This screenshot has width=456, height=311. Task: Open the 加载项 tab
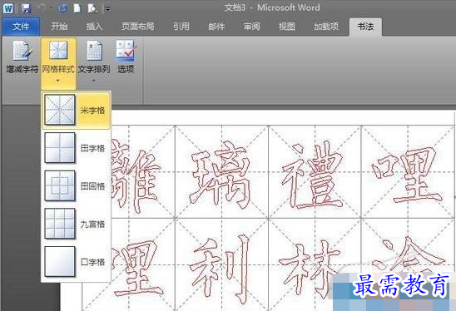pos(326,27)
